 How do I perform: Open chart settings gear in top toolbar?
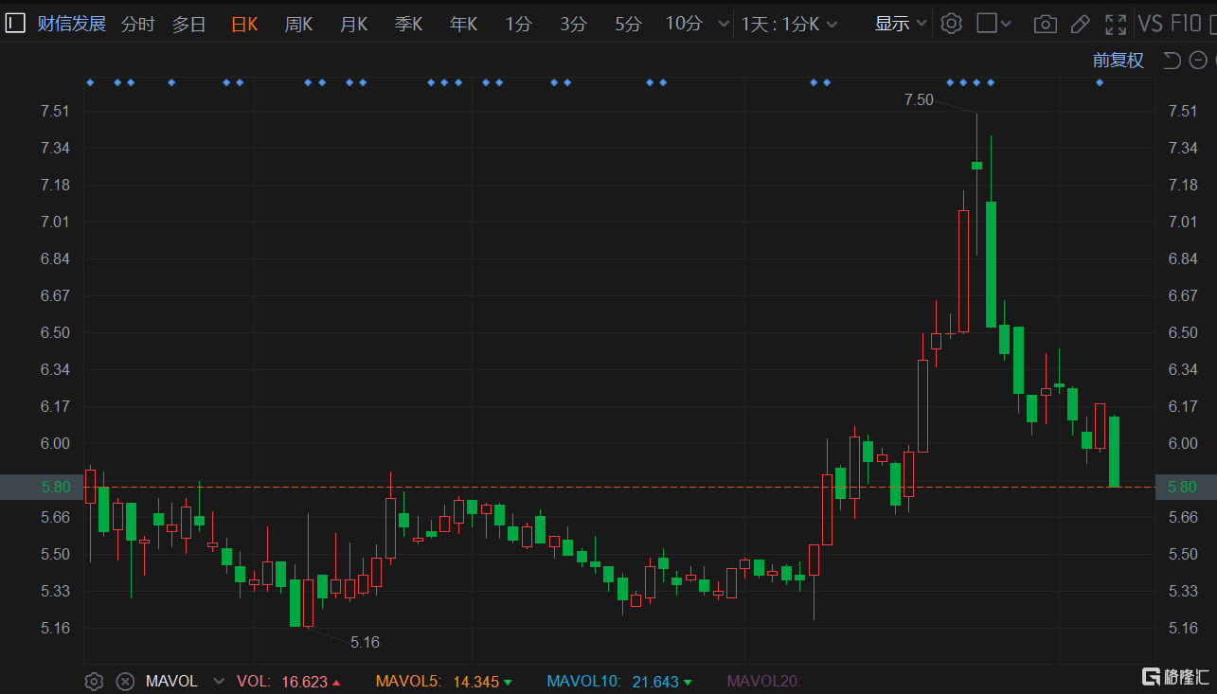click(x=951, y=24)
